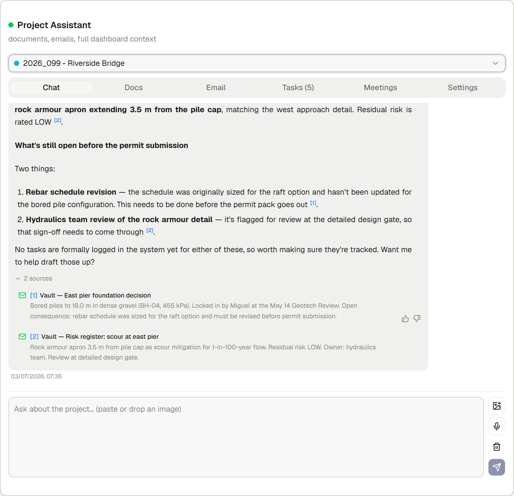Click subtitle 'documents, emails, full dashboard context'
Image resolution: width=514 pixels, height=496 pixels.
click(82, 39)
